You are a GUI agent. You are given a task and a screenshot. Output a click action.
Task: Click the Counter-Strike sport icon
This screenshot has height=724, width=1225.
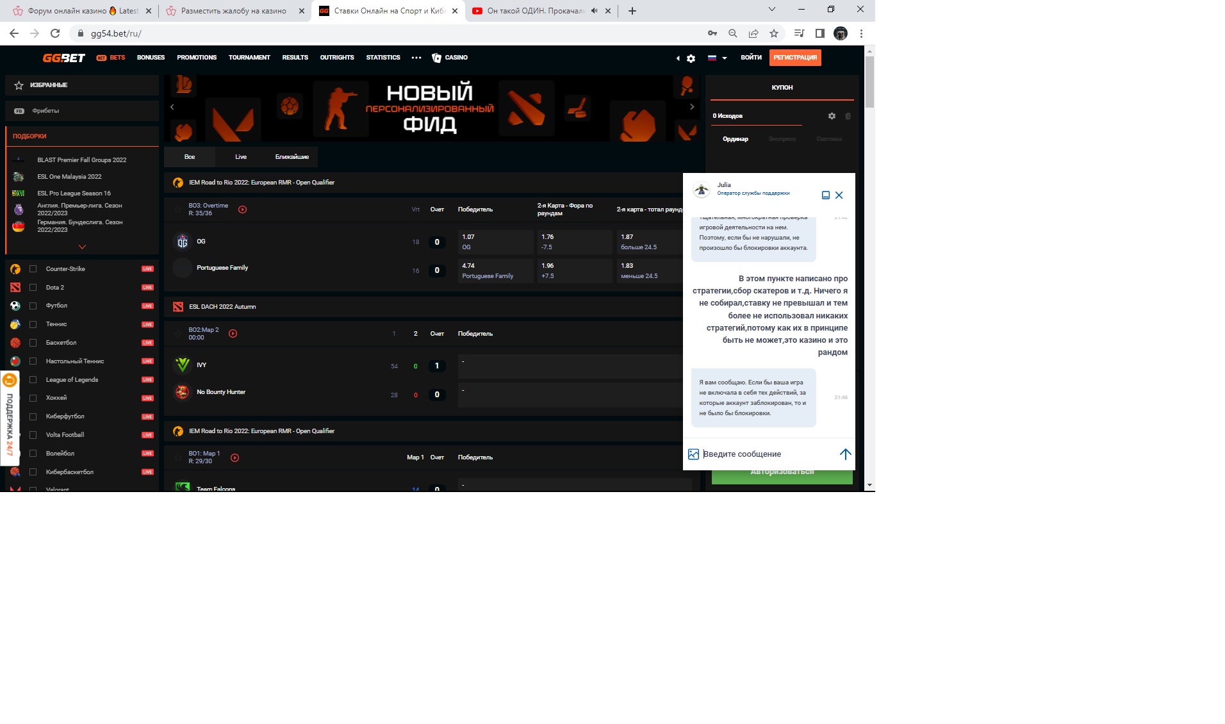15,269
